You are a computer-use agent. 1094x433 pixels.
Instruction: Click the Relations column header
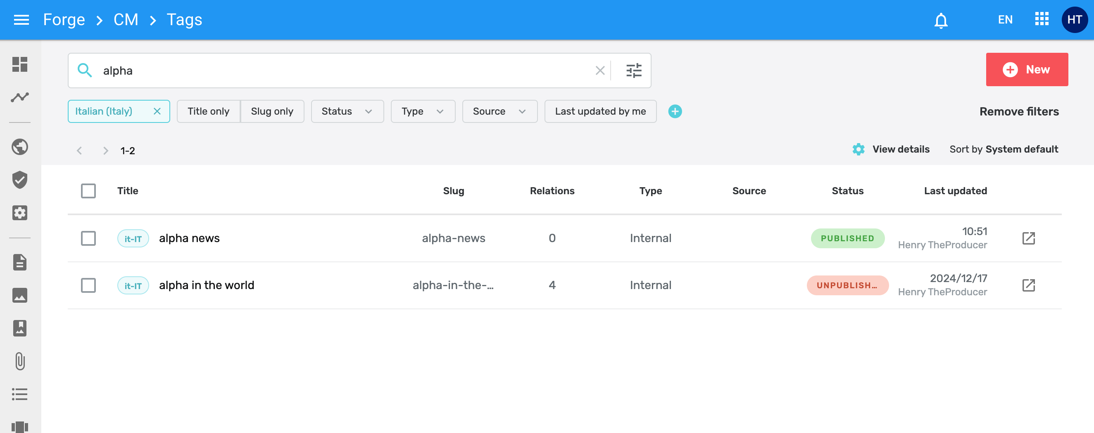(552, 191)
